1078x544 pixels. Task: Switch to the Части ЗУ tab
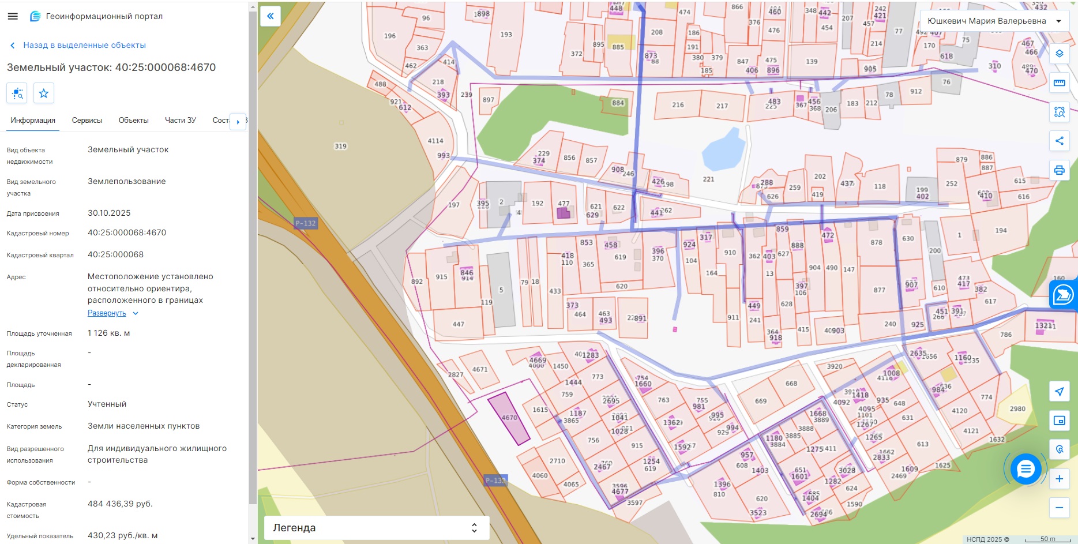[x=181, y=121]
